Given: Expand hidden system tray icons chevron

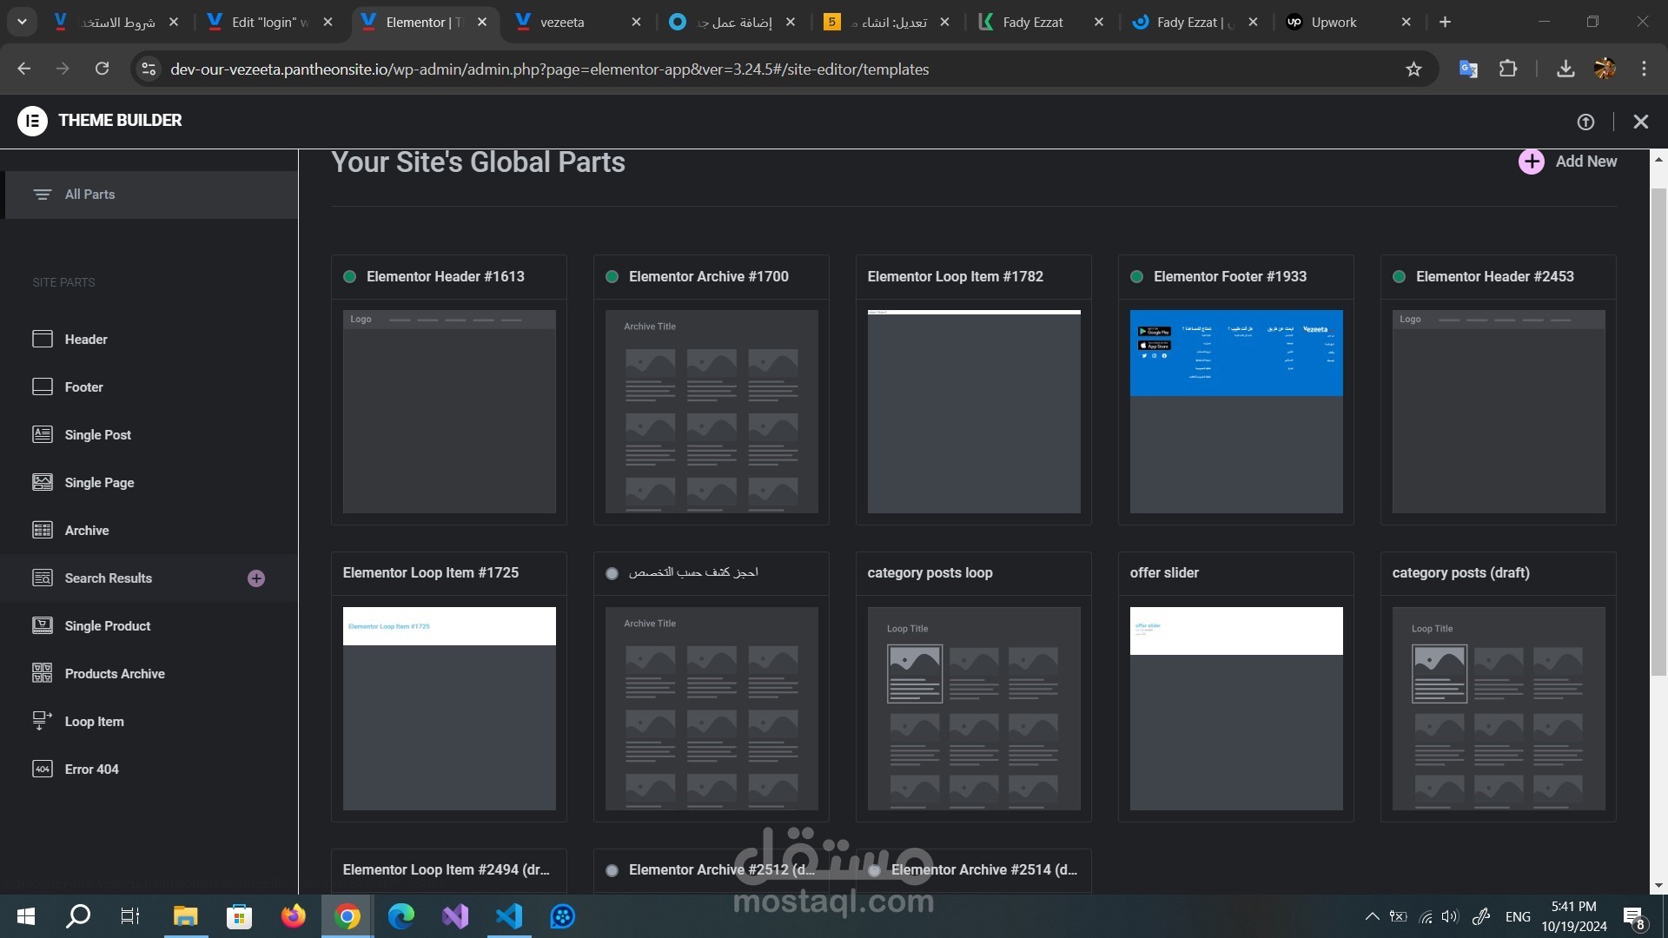Looking at the screenshot, I should click(1372, 916).
